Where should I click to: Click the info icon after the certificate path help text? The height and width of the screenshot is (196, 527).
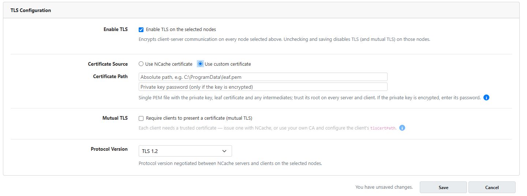pyautogui.click(x=486, y=98)
